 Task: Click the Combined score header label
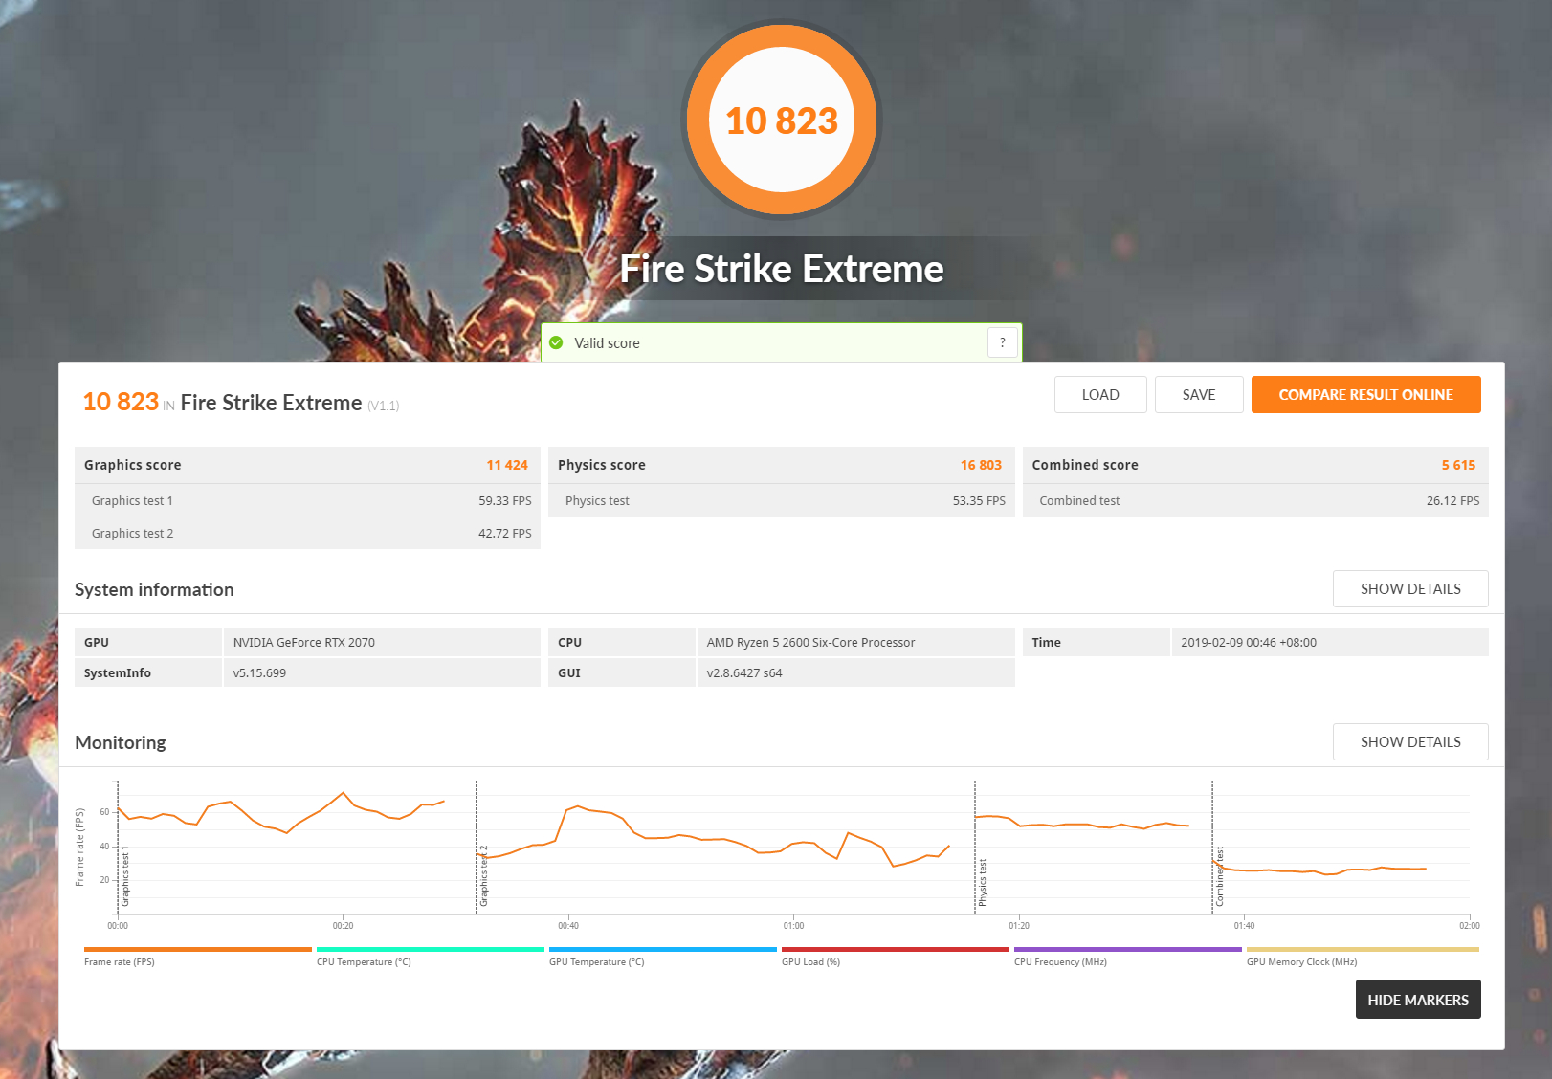point(1085,465)
